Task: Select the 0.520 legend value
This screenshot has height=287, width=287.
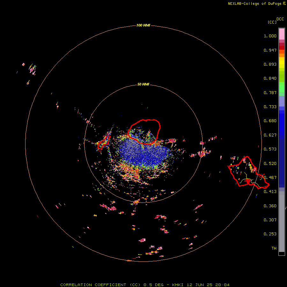Action: (270, 163)
